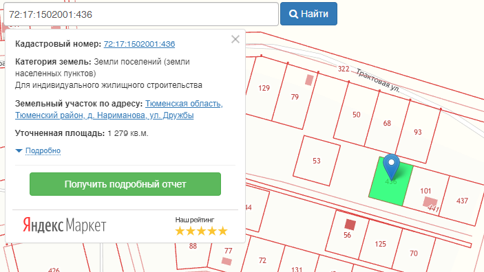Select the green highlighted parcel 436
The width and height of the screenshot is (484, 272).
391,182
